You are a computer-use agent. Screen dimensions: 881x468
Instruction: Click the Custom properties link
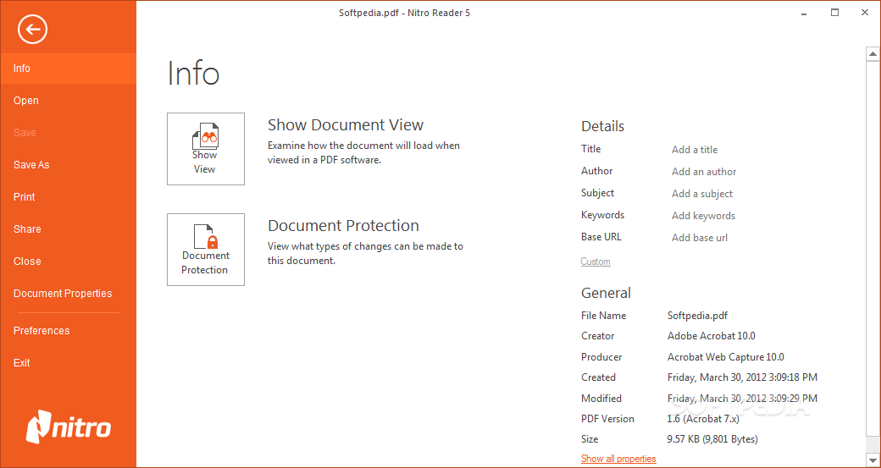point(596,262)
